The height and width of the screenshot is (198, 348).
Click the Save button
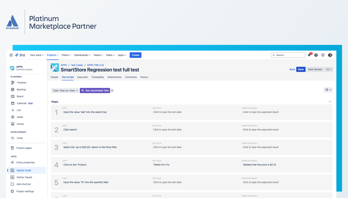pyautogui.click(x=301, y=69)
